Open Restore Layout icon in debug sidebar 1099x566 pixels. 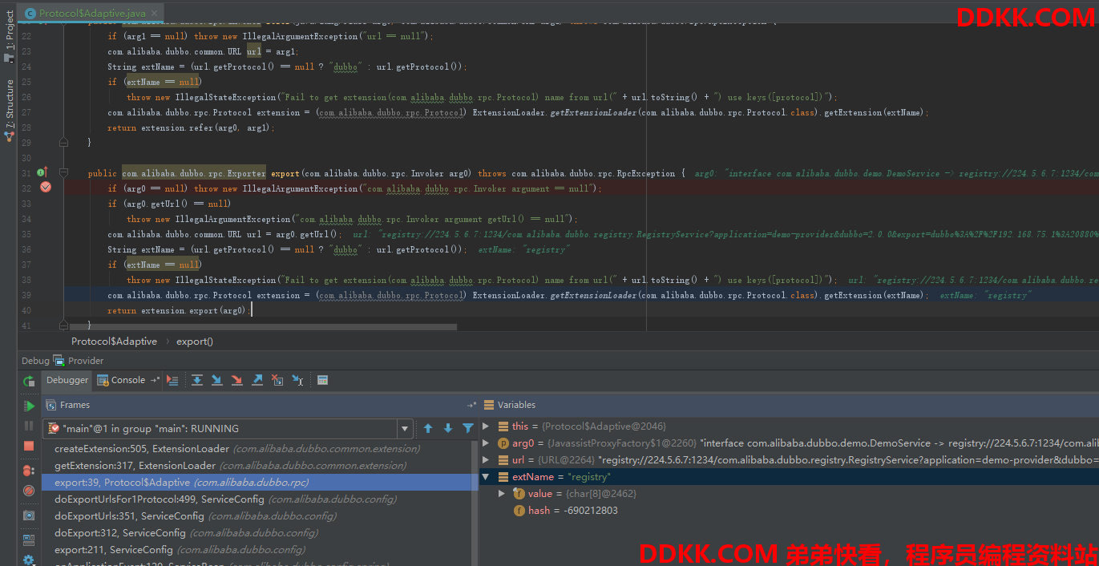(29, 540)
